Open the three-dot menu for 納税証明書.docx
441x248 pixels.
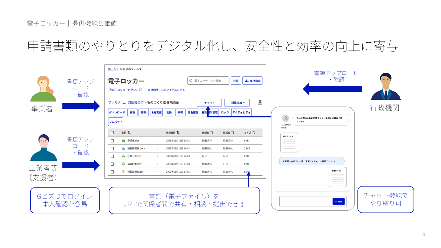[157, 148]
